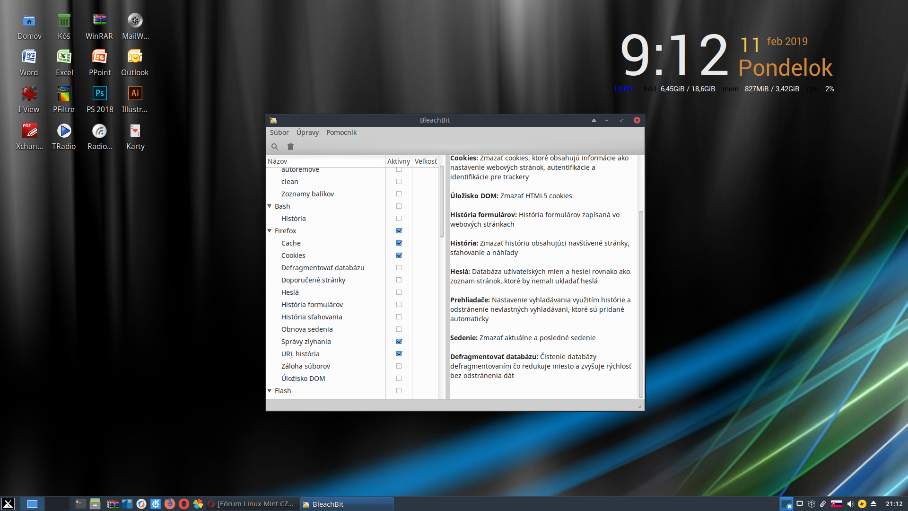The width and height of the screenshot is (908, 511).
Task: Uncheck the URL história checkbox
Action: (399, 354)
